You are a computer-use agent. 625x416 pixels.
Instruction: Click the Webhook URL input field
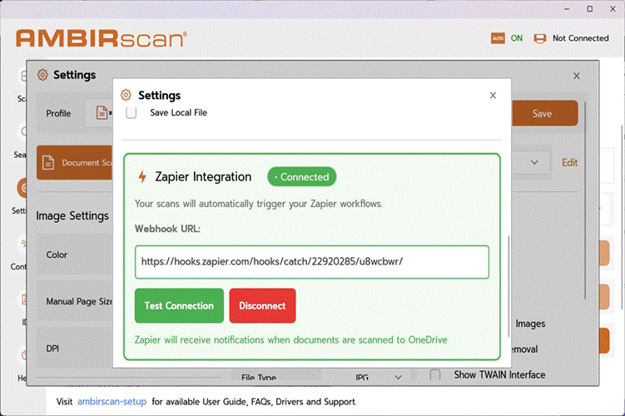click(312, 262)
